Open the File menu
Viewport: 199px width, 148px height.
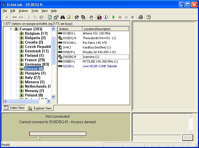[5, 11]
